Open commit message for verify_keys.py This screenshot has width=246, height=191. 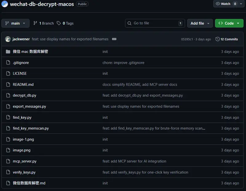point(145,172)
